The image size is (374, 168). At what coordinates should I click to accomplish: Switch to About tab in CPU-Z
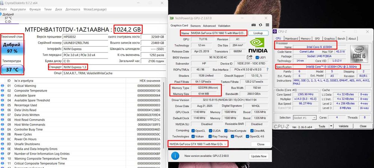click(352, 38)
